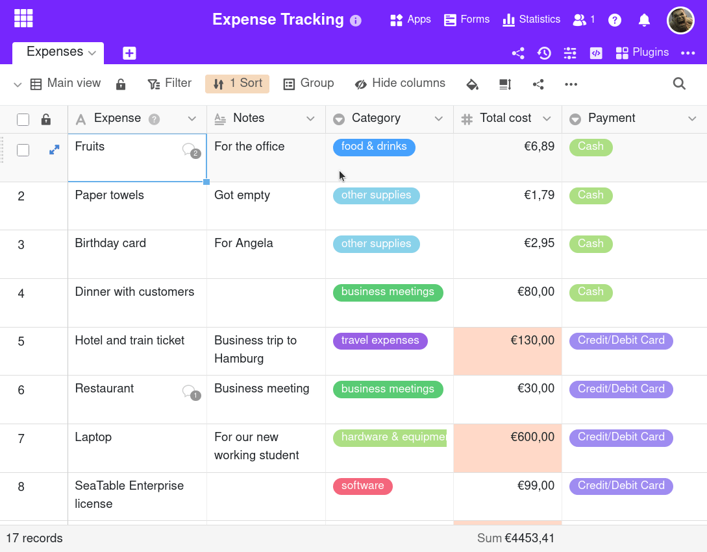Open the row height adjustment icon

click(x=505, y=84)
